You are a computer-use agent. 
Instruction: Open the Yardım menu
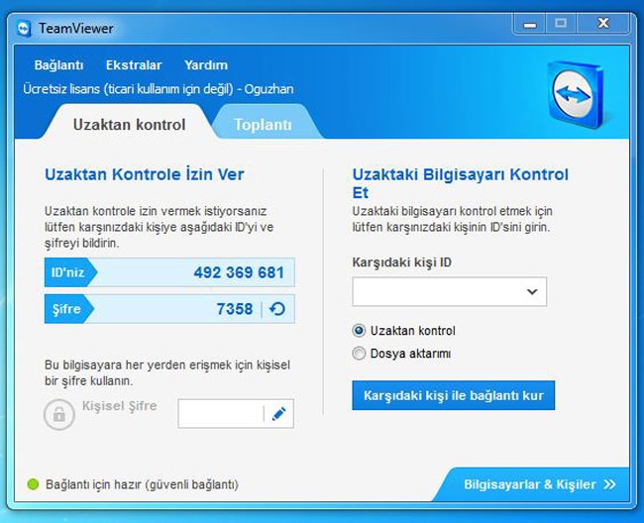click(x=206, y=64)
